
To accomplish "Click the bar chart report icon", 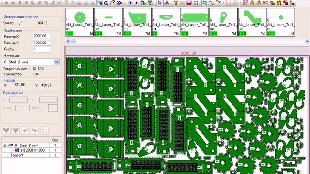I will pyautogui.click(x=292, y=3).
